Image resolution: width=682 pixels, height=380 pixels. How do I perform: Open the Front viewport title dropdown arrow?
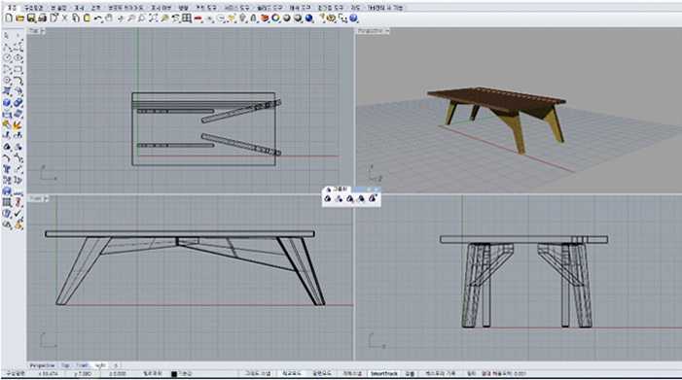pos(46,198)
